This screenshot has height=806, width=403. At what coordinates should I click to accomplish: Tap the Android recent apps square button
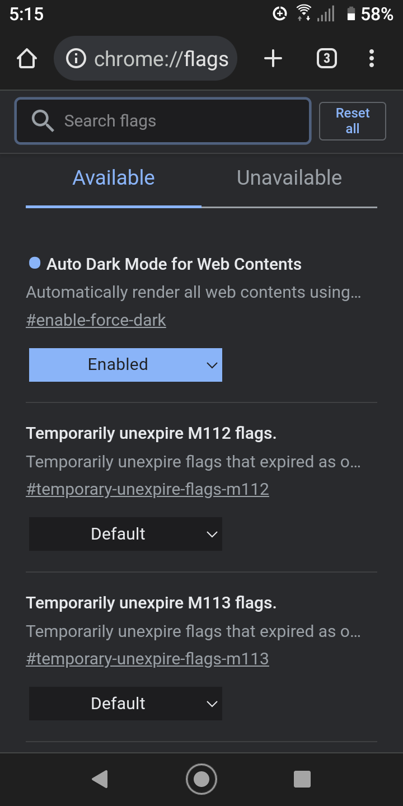tap(302, 779)
